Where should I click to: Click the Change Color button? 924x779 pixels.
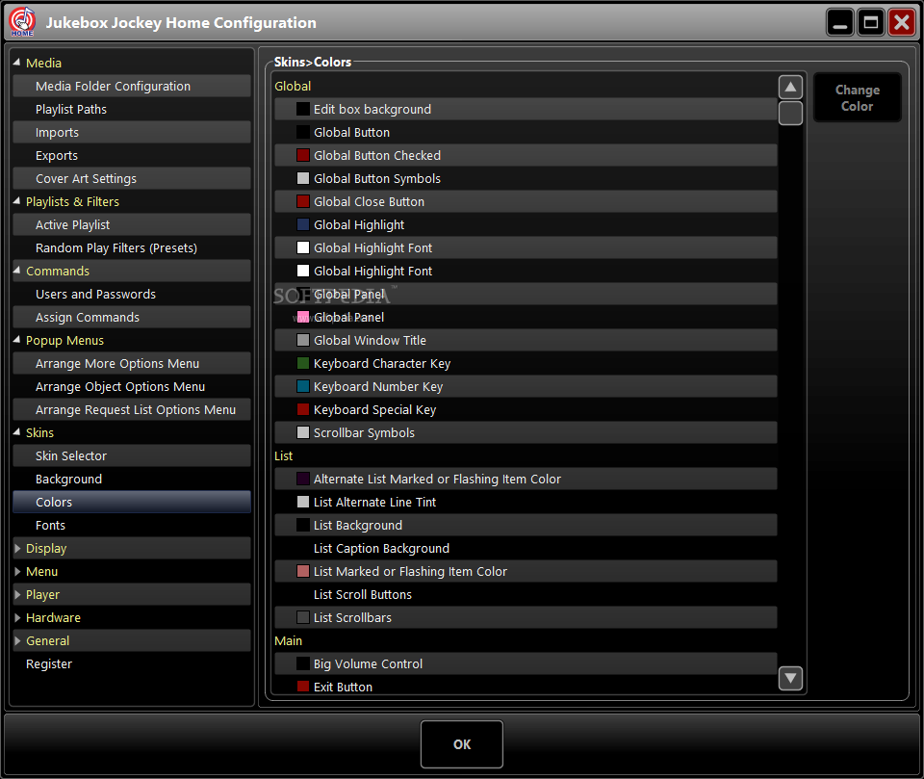(x=857, y=98)
